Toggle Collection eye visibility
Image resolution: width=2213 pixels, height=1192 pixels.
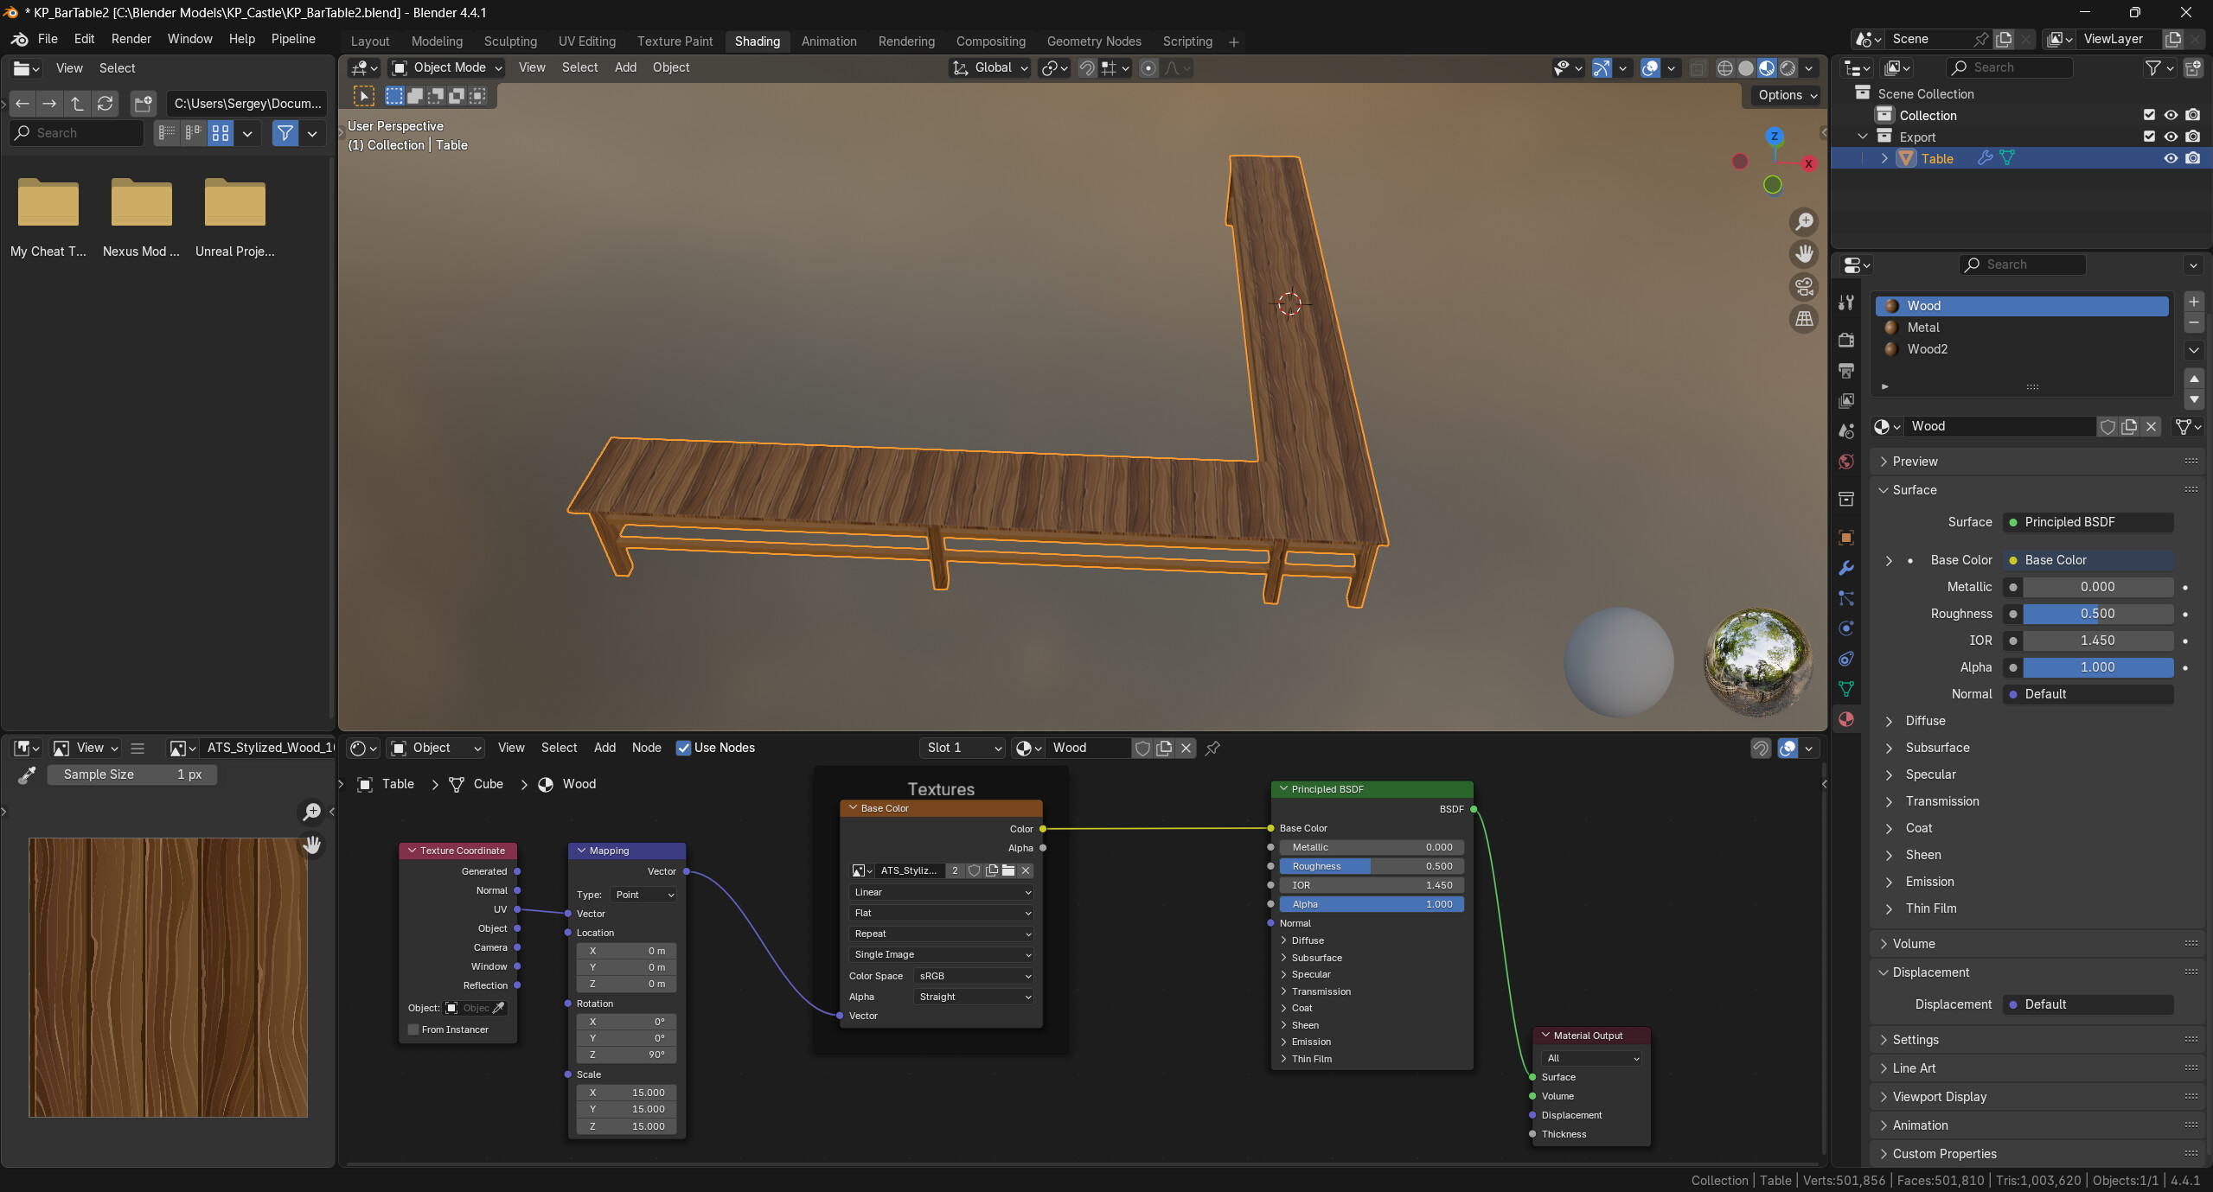pyautogui.click(x=2171, y=115)
